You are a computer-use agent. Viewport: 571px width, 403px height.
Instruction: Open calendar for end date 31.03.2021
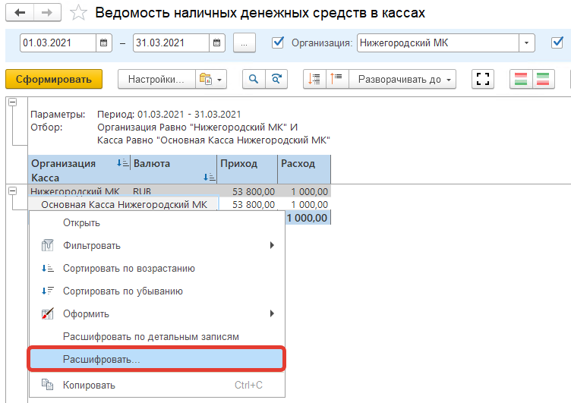pos(217,43)
